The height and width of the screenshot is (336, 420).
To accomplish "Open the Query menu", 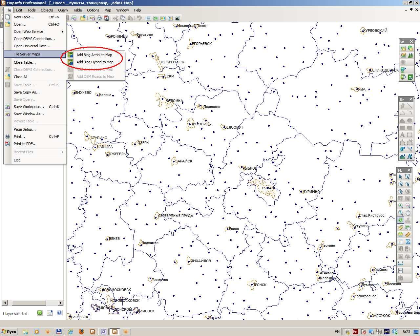I will pos(63,10).
